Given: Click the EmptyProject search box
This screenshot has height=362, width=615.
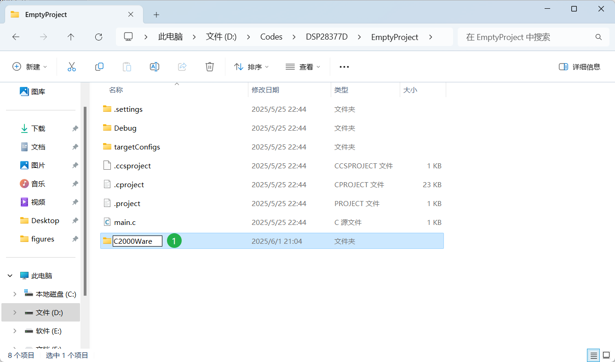Looking at the screenshot, I should [x=534, y=37].
